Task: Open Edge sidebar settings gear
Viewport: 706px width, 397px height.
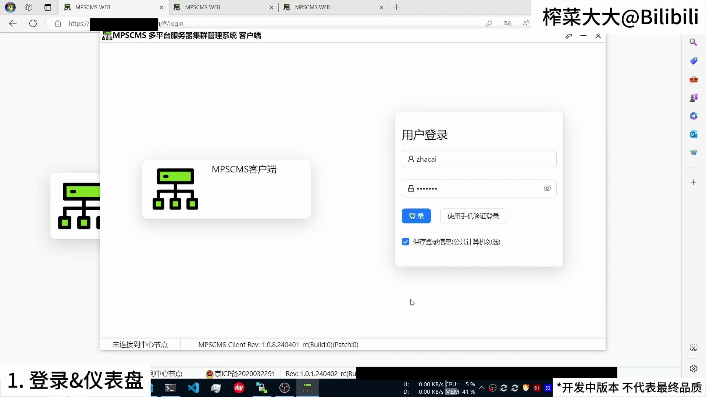Action: pyautogui.click(x=693, y=368)
